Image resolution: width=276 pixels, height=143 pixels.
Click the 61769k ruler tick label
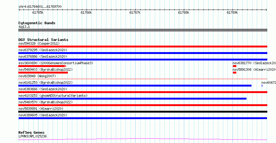pos(232,12)
